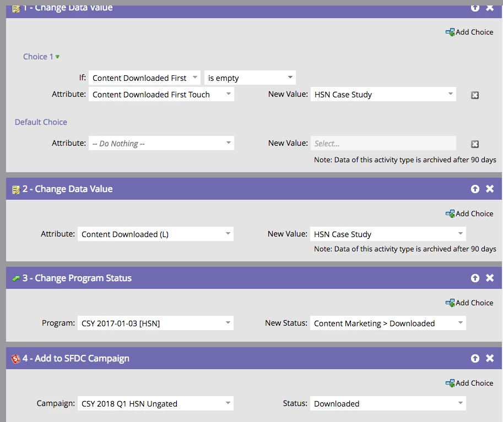
Task: Open step 2 New Value HSN Case Study dropdown
Action: coord(461,234)
